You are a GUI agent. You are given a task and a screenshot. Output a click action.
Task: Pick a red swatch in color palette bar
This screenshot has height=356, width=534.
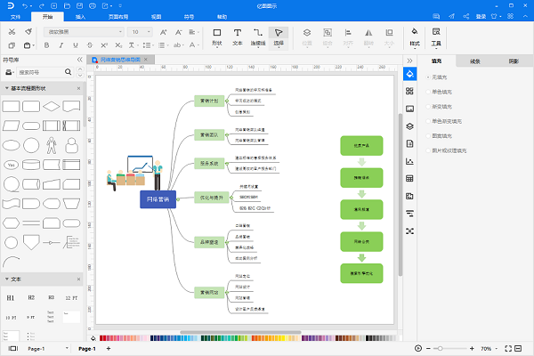tap(103, 338)
